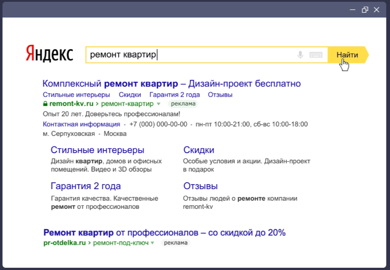Open Ремонт квартир от профессионалов headline

165,233
